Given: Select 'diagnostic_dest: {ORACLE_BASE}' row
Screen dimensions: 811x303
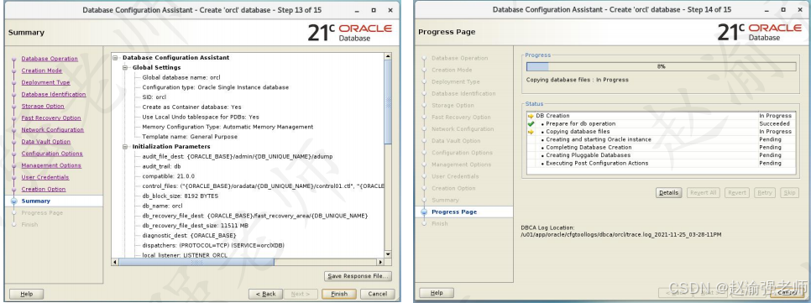Looking at the screenshot, I should 189,236.
